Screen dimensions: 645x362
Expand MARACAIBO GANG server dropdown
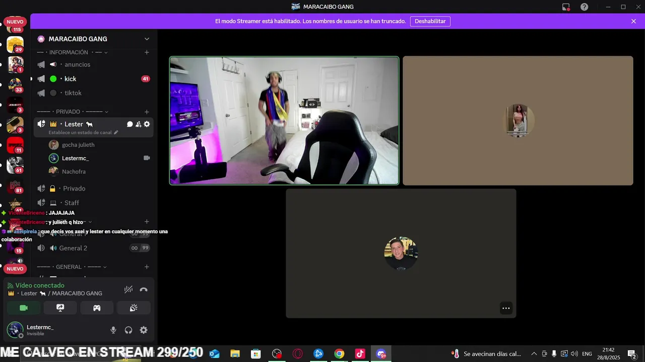147,39
